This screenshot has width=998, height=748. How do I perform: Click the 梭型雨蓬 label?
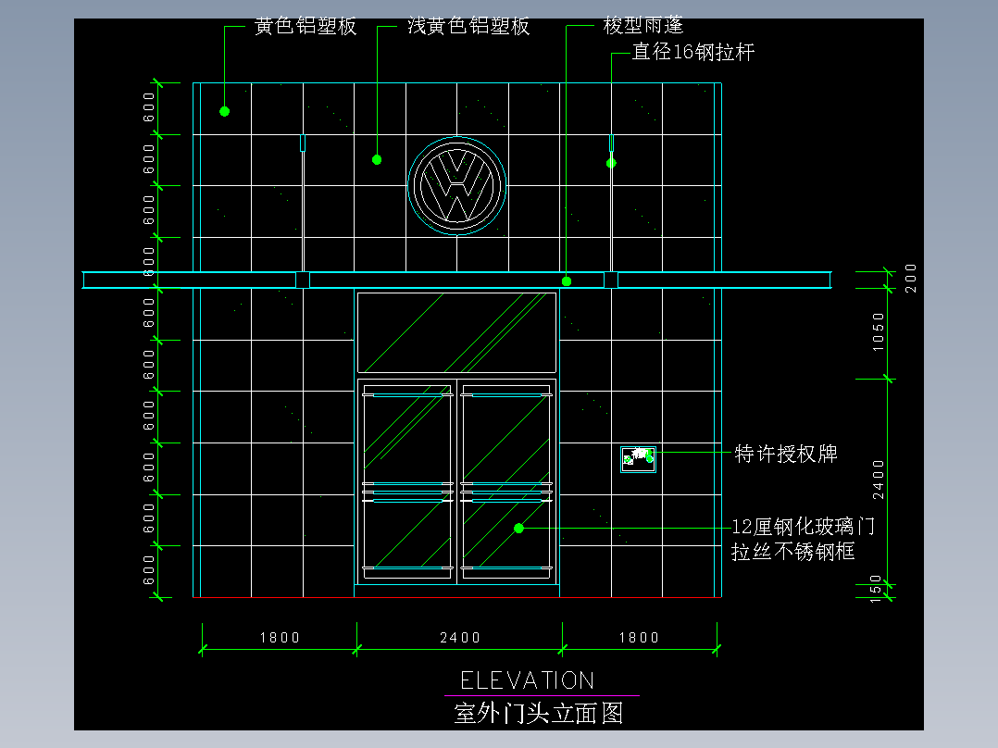(x=642, y=26)
